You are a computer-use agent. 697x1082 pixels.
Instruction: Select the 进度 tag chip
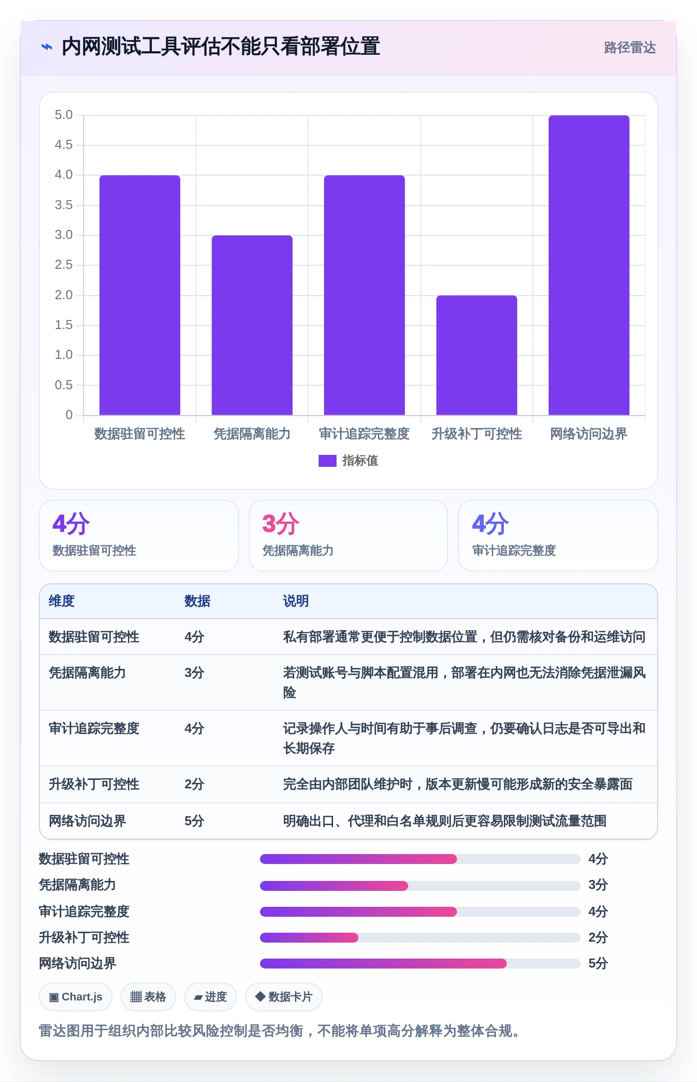(x=211, y=997)
